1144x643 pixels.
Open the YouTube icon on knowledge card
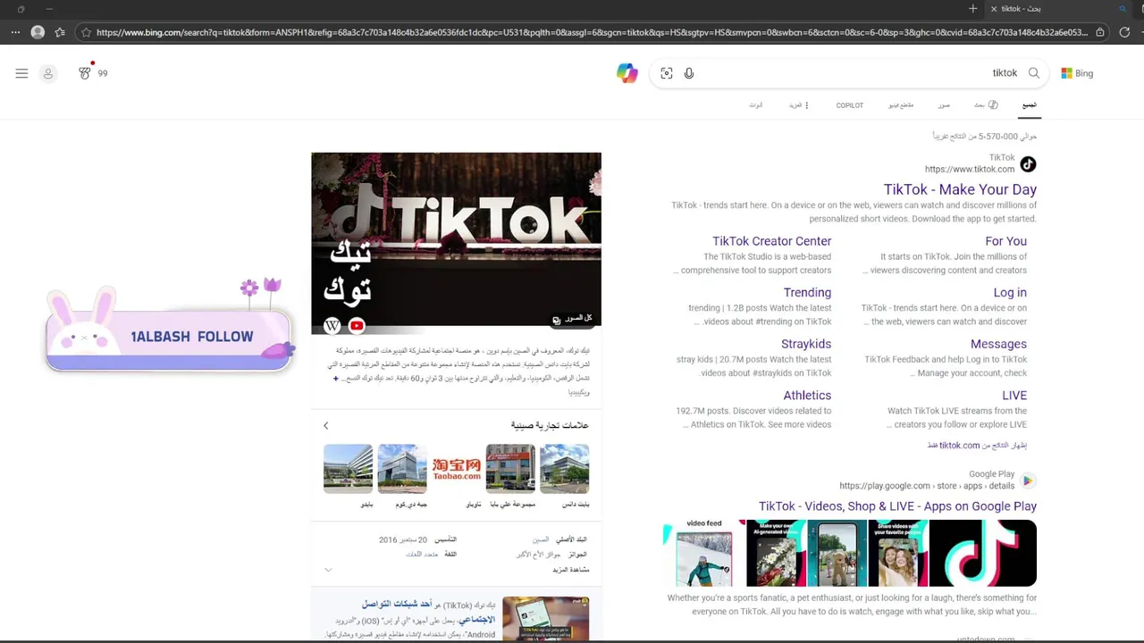(357, 326)
